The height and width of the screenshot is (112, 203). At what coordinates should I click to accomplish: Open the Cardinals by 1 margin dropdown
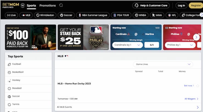pyautogui.click(x=128, y=45)
